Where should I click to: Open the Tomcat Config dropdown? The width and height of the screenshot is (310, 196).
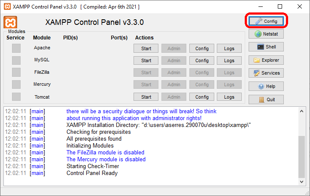pos(202,97)
